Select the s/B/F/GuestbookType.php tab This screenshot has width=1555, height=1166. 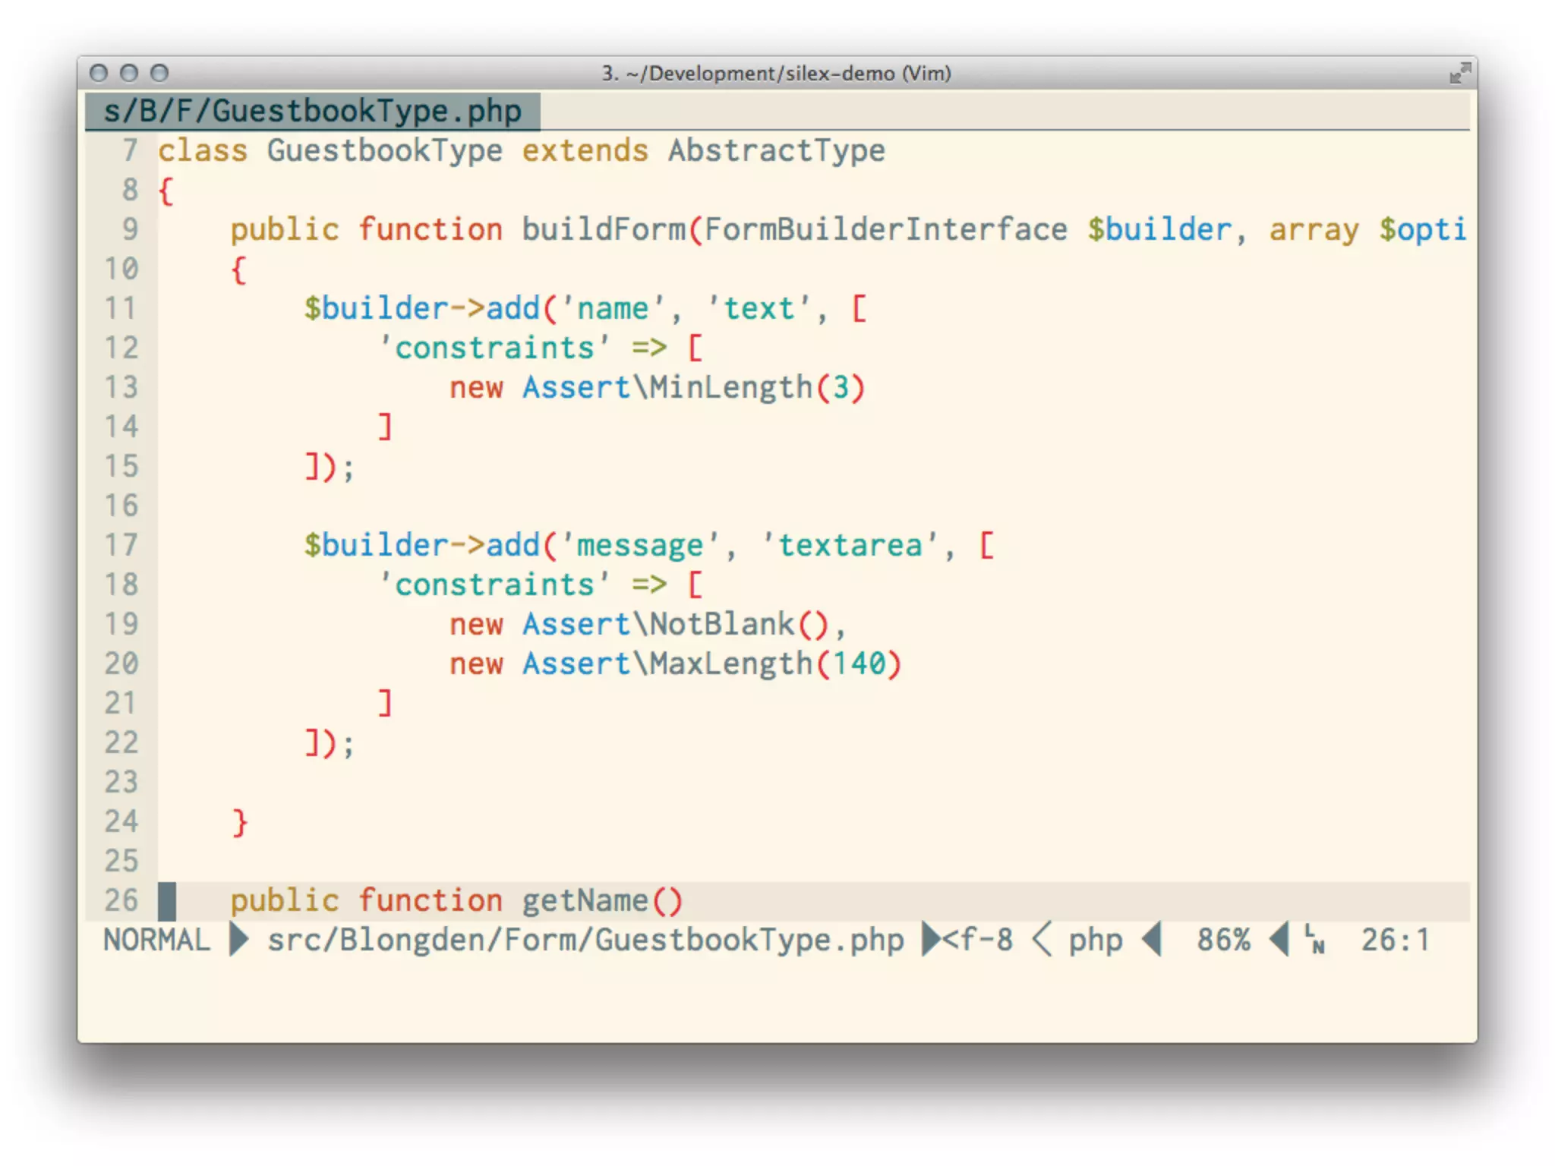(313, 112)
